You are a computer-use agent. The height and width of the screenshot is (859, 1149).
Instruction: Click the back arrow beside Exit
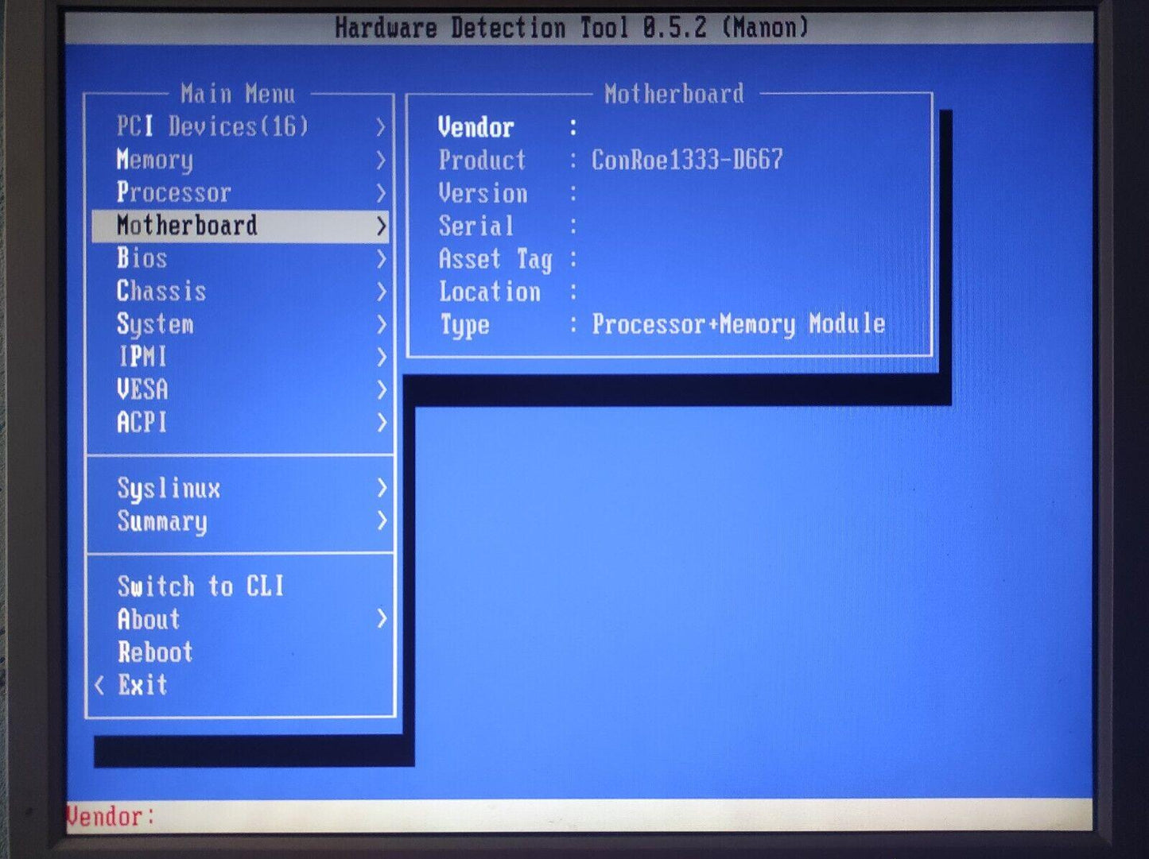pos(99,685)
